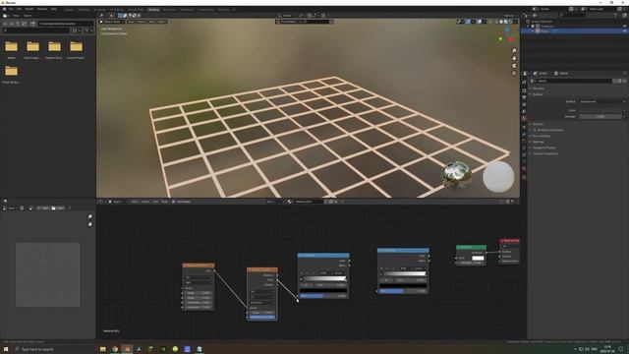Open the Modifiers properties tab icon
Screen dimensions: 629x354
click(x=524, y=134)
